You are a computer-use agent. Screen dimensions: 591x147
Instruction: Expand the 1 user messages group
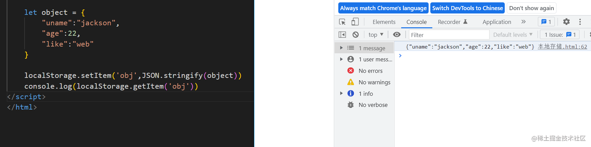click(x=341, y=59)
